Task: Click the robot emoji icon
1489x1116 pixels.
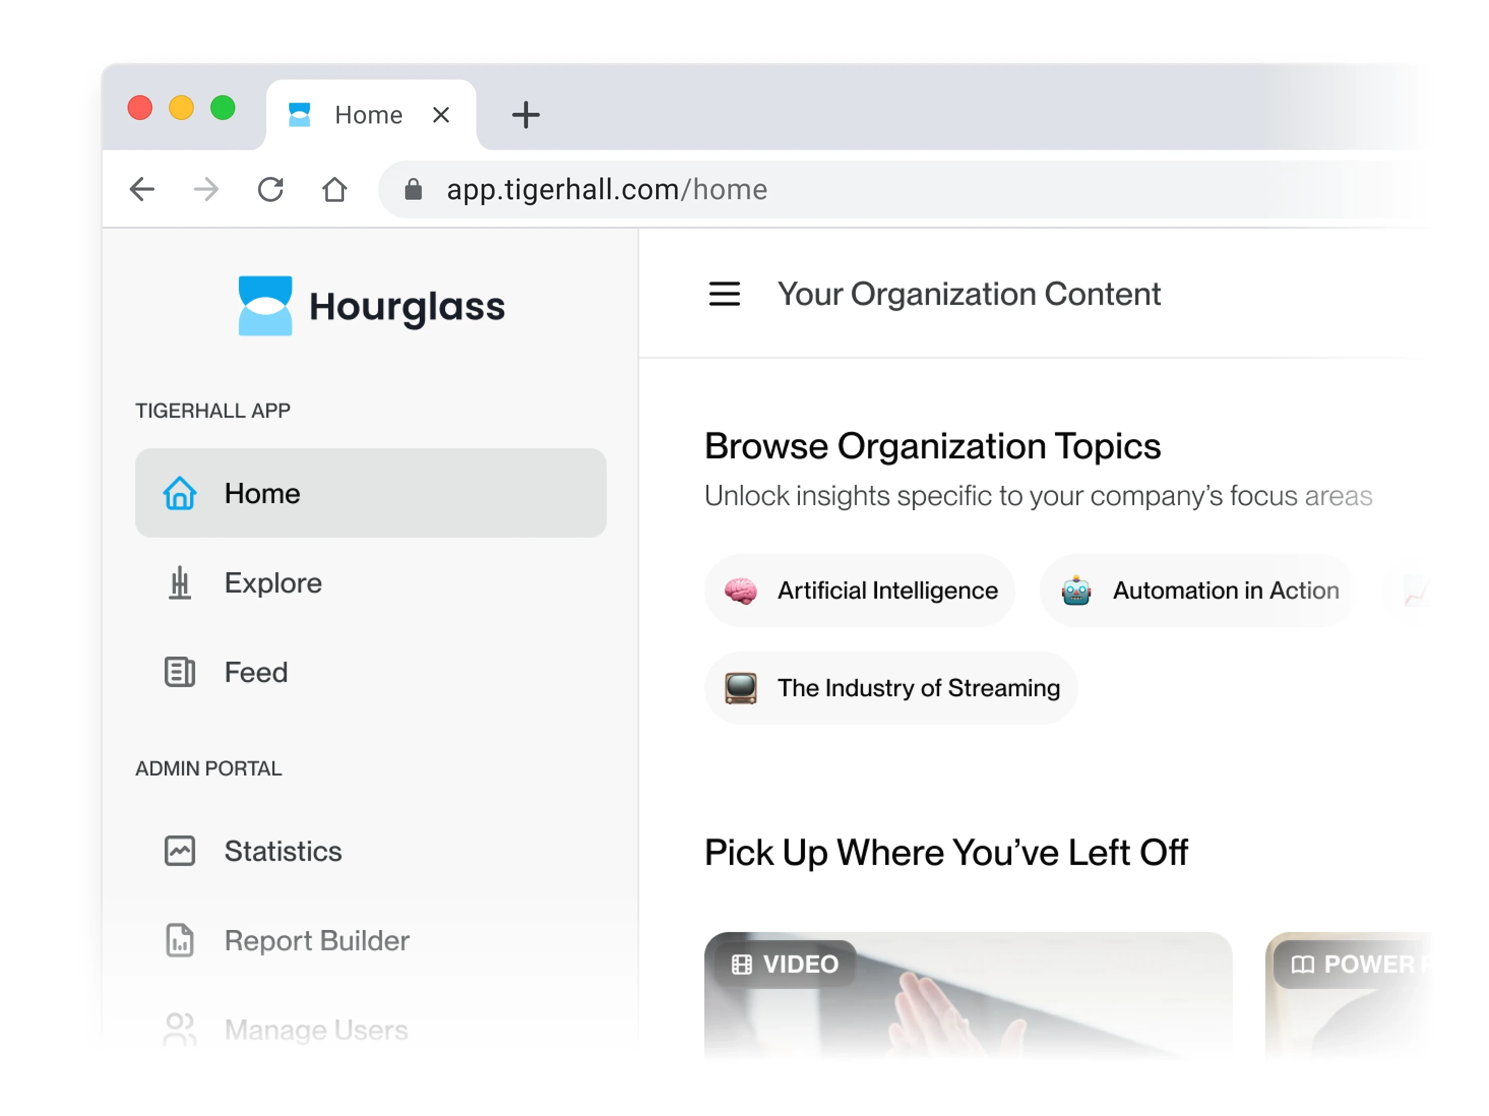Action: pos(1076,591)
